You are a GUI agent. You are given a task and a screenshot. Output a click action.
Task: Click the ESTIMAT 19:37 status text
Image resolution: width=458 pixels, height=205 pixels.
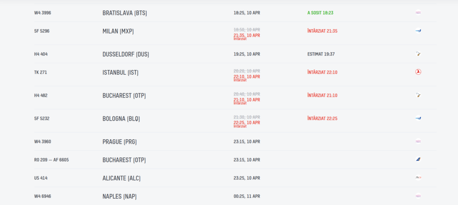(x=321, y=54)
